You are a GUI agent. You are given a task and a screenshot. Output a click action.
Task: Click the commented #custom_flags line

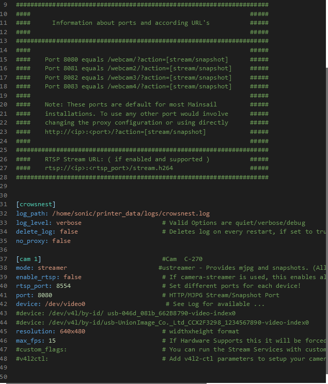tap(41, 349)
